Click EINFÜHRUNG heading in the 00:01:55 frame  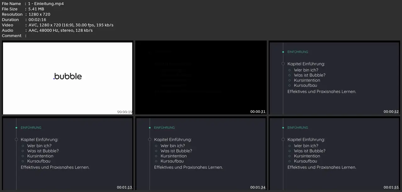tap(298, 128)
